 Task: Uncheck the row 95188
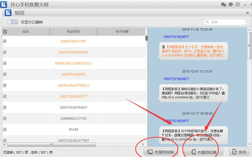click(x=5, y=129)
